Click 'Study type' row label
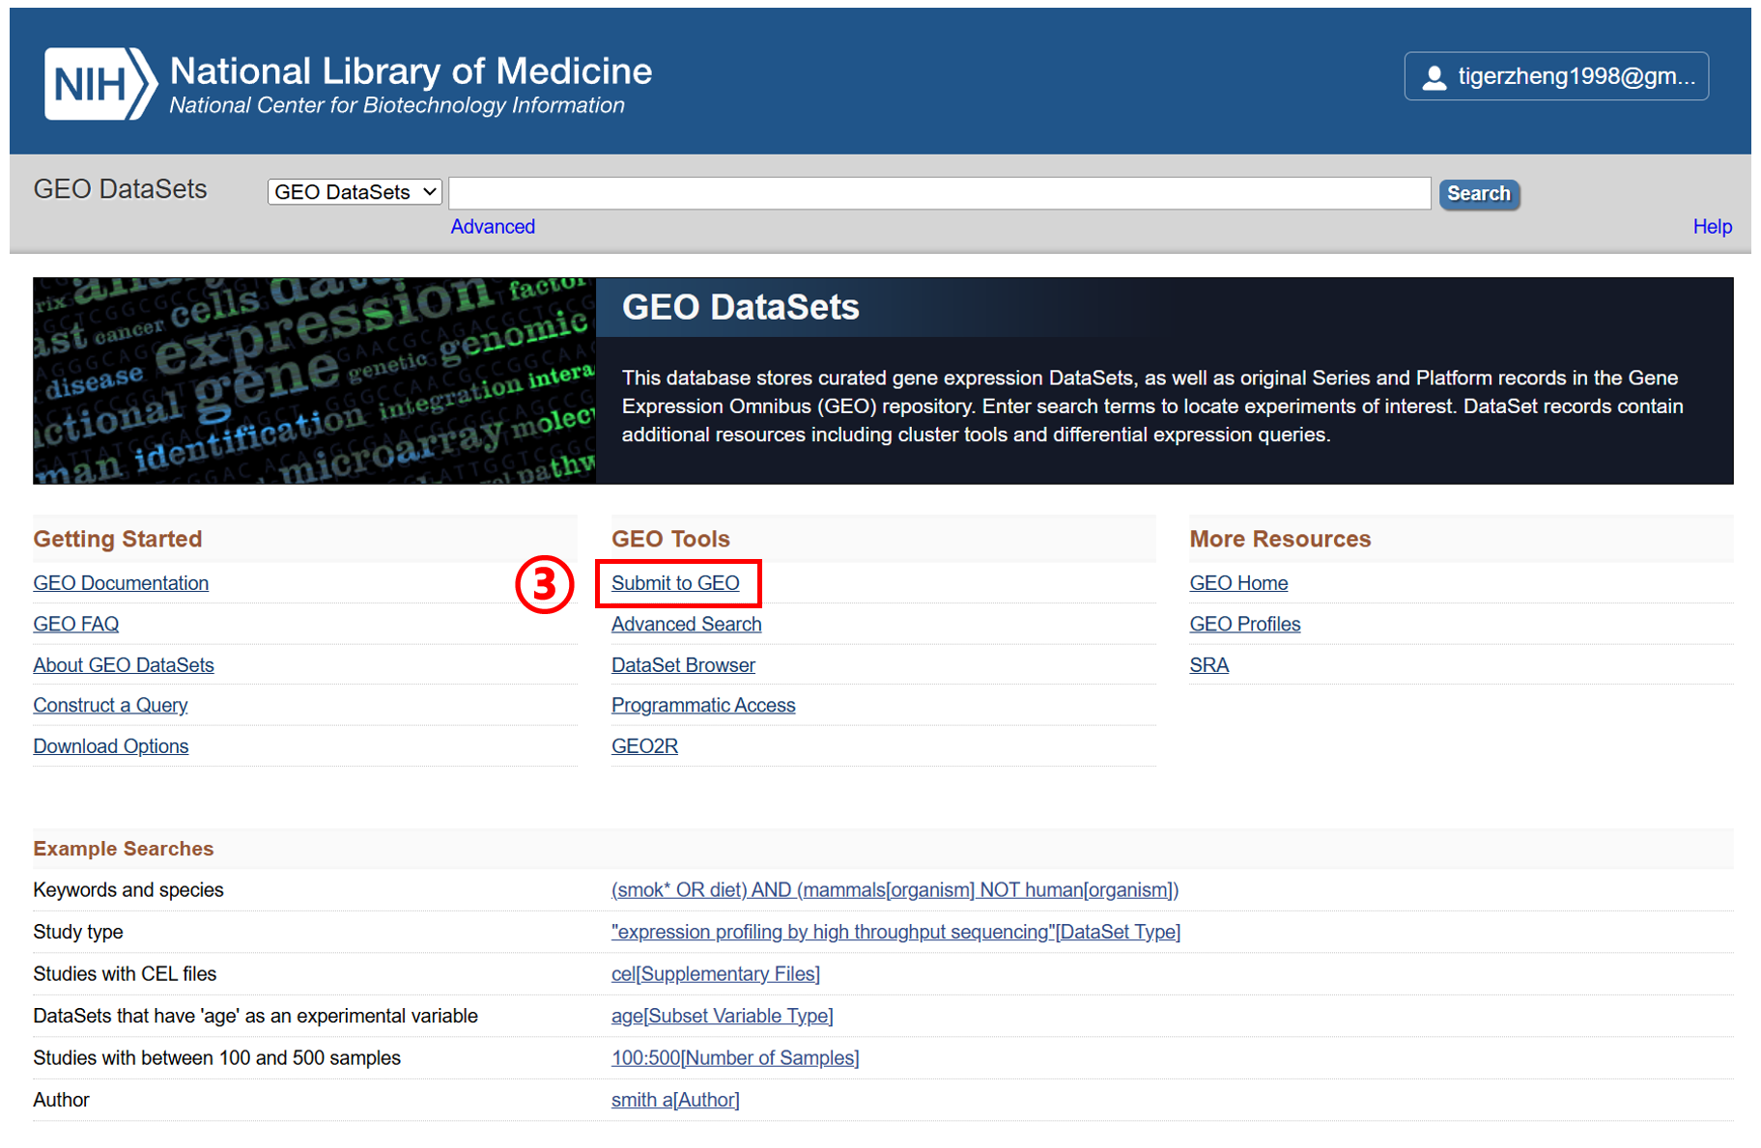Image resolution: width=1761 pixels, height=1148 pixels. point(78,932)
